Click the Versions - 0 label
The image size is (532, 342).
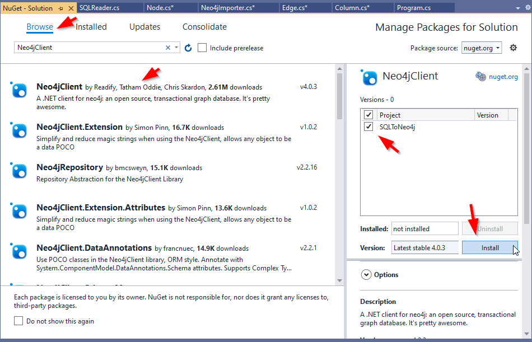click(x=377, y=100)
